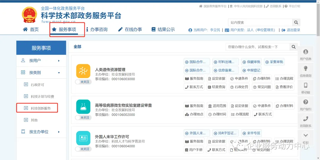Click the 您要办理什么业务 search input field
Screen dimensions: 320x160
click(257, 47)
